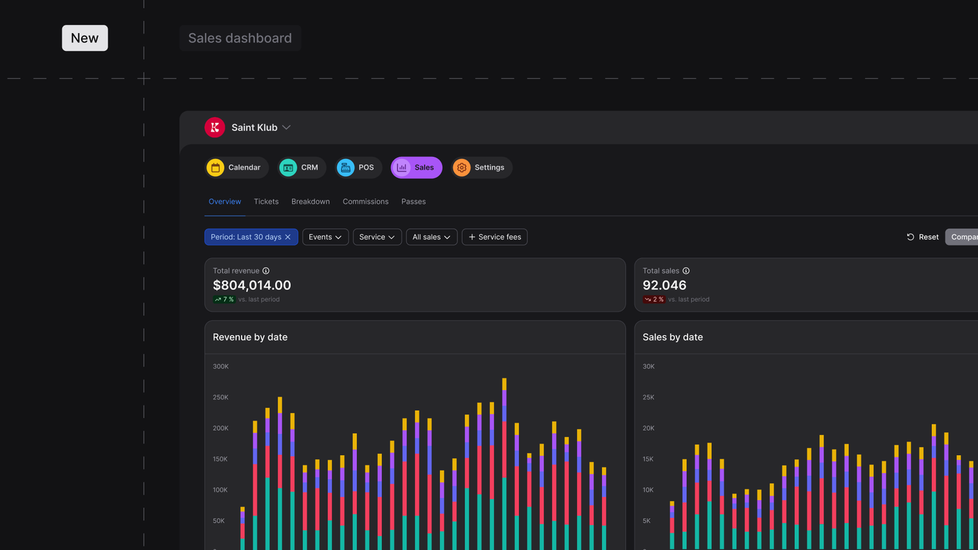Show info tooltip for Total revenue

(265, 271)
